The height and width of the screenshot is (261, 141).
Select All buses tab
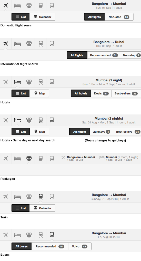coord(22,246)
